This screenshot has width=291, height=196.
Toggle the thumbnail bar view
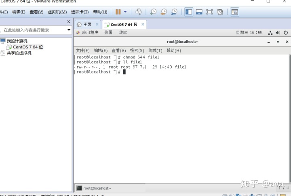199,12
